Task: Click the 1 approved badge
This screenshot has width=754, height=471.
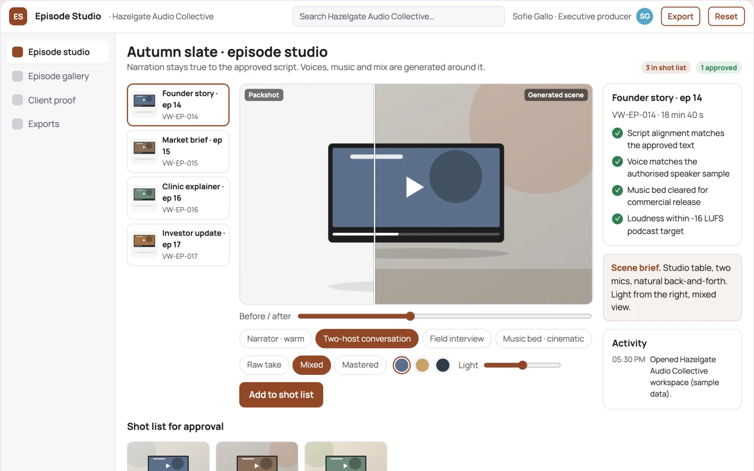Action: point(719,67)
